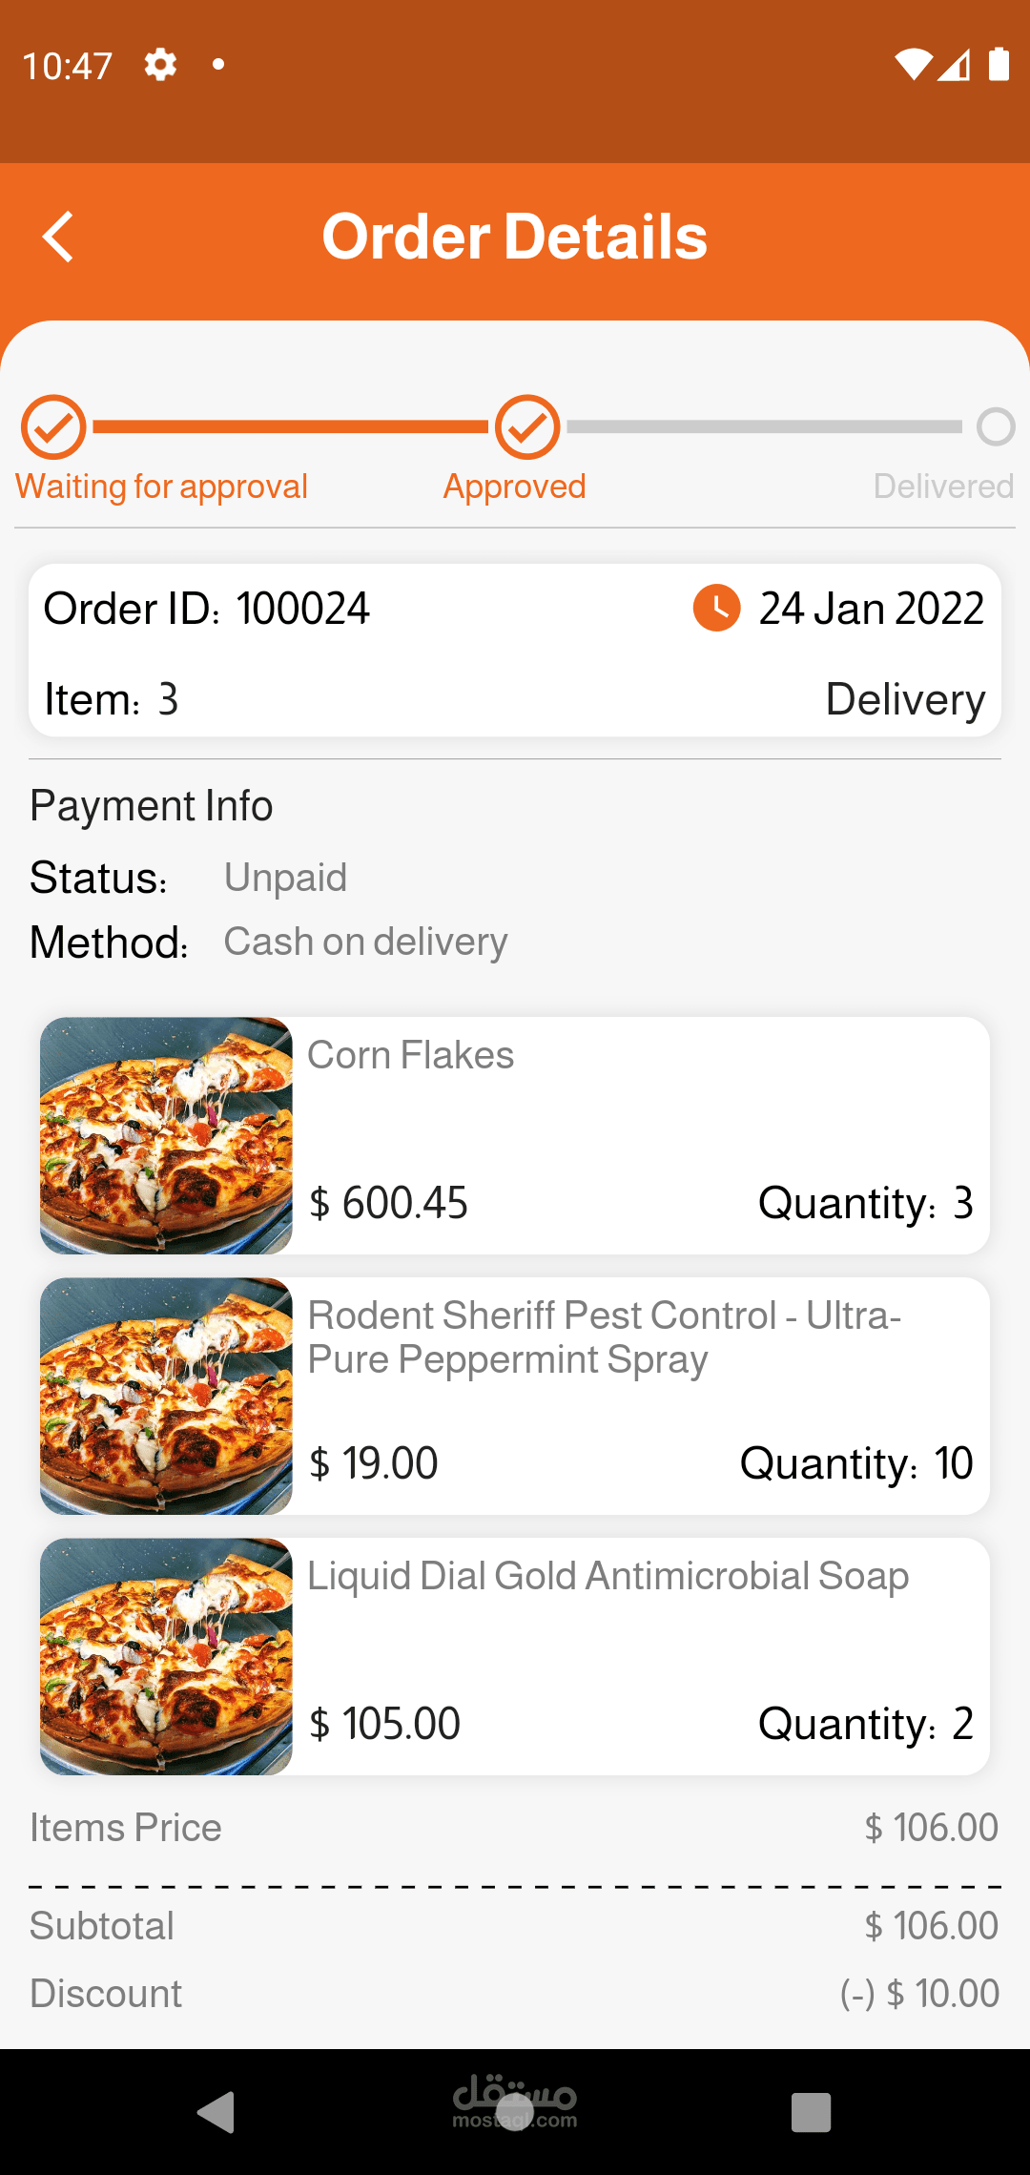Open the Liquid Dial Gold Soap thumbnail

click(x=166, y=1656)
